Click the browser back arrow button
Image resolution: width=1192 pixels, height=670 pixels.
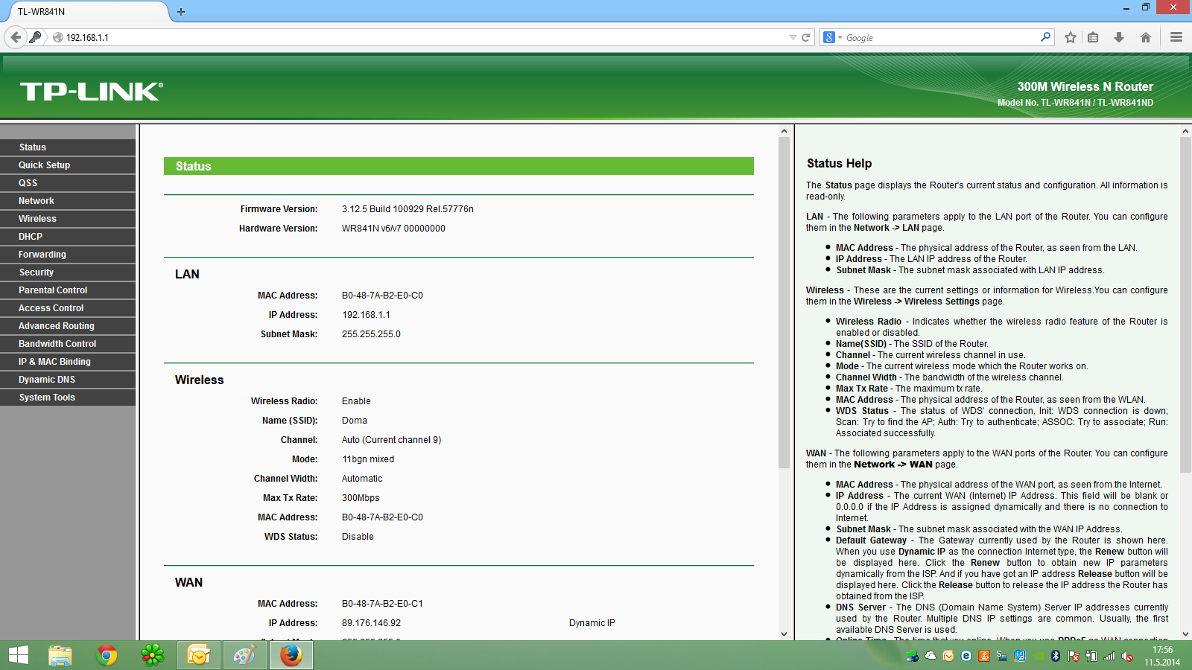coord(16,37)
